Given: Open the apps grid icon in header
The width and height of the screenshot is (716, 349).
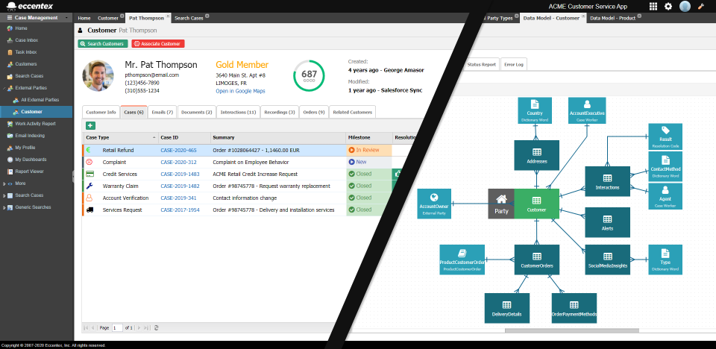Looking at the screenshot, I should click(x=653, y=7).
